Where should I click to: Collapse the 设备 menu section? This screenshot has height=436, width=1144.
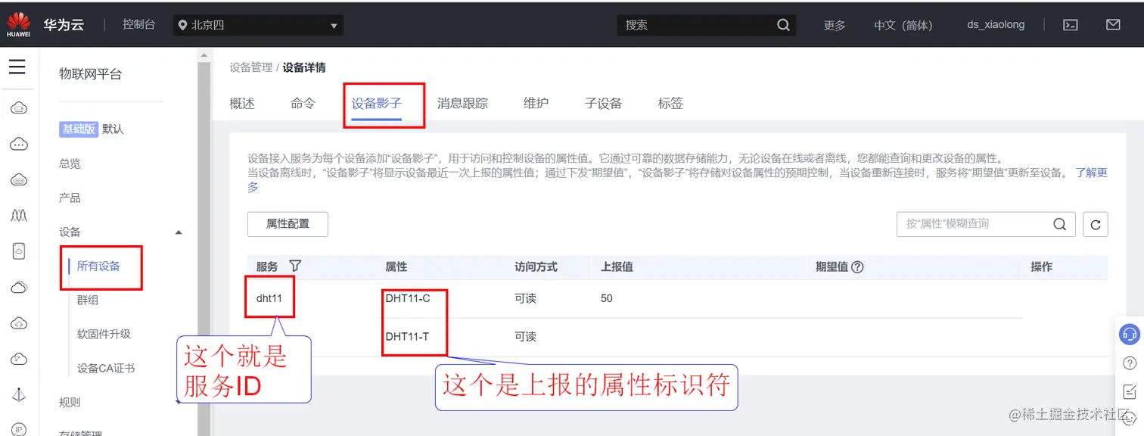click(179, 232)
